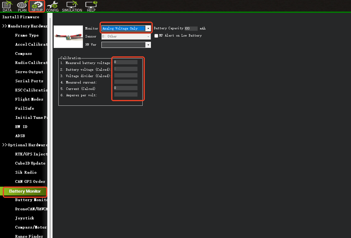Select Install Firmware in sidebar
The image size is (351, 238).
(21, 17)
